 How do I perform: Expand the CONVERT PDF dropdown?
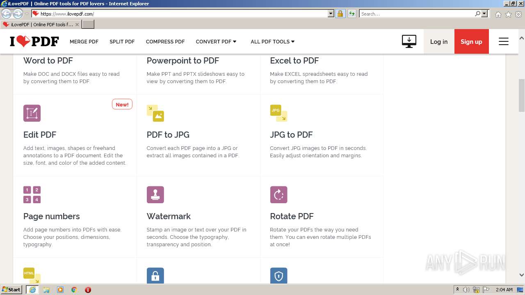coord(216,41)
